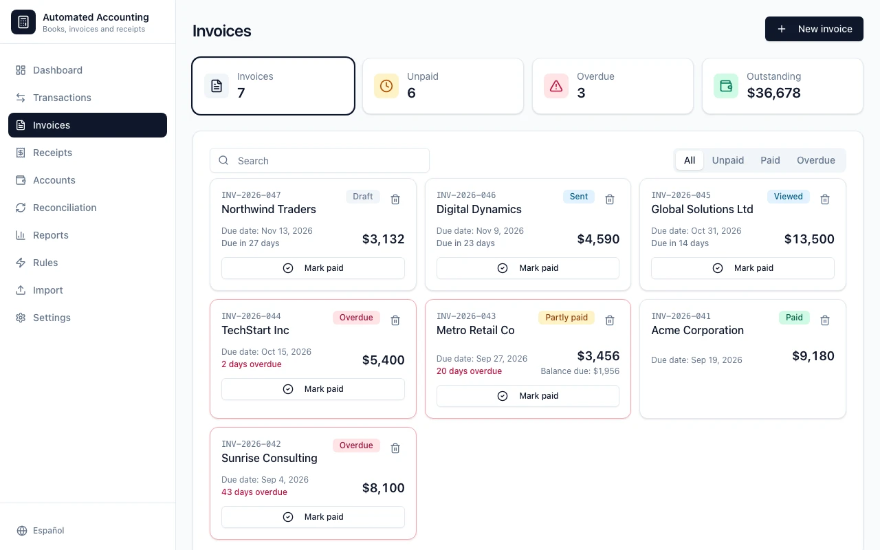Remove Global Solutions Ltd invoice via trash icon
The width and height of the screenshot is (880, 550).
point(825,199)
